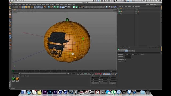The width and height of the screenshot is (171, 96).
Task: Toggle the Flip Normals checkbox
Action: click(126, 59)
